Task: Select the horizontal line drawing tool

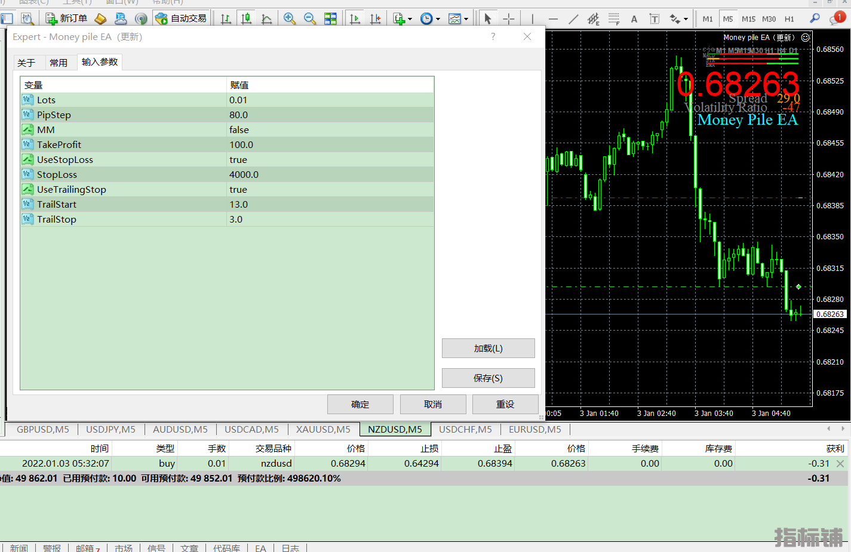Action: (x=553, y=18)
